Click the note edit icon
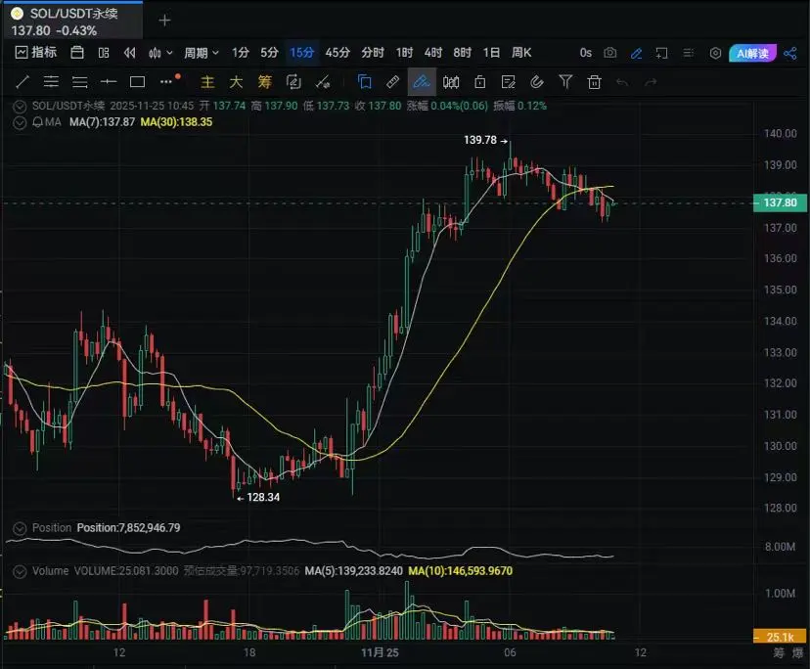The height and width of the screenshot is (669, 810). coord(509,81)
